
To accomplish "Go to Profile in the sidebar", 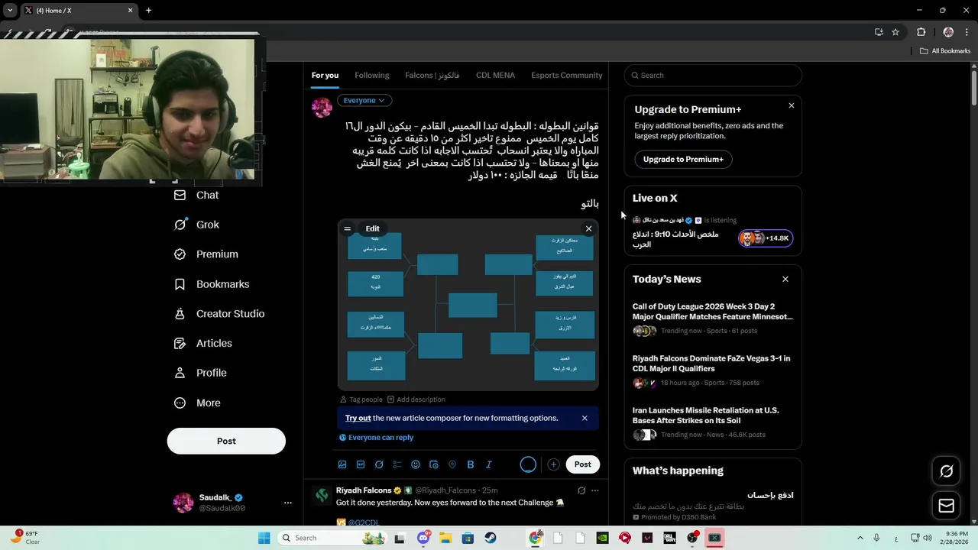I will [x=200, y=373].
